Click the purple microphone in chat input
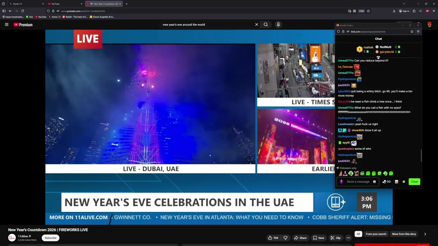Screen dimensions: 438x246 pyautogui.click(x=341, y=182)
